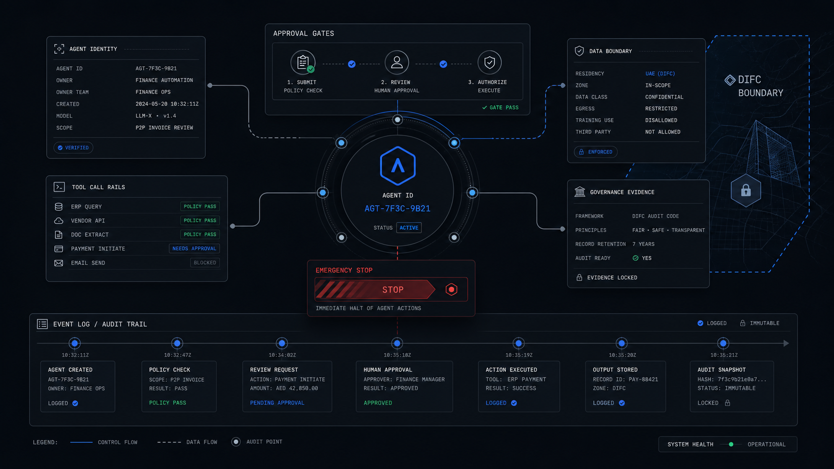Image resolution: width=834 pixels, height=469 pixels.
Task: Click the red emergency stop hexagon icon
Action: [x=451, y=290]
